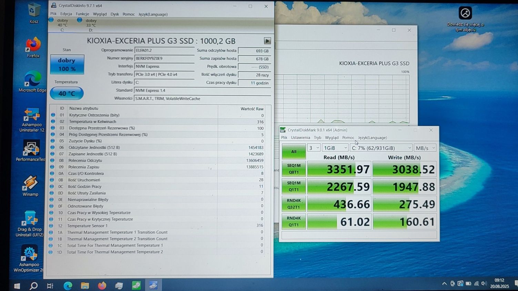The width and height of the screenshot is (518, 291).
Task: Open the Ustawienia menu in CrystalDiskMark
Action: pyautogui.click(x=301, y=138)
